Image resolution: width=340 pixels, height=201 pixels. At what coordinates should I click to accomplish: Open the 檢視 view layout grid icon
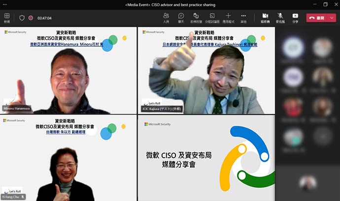[7, 18]
